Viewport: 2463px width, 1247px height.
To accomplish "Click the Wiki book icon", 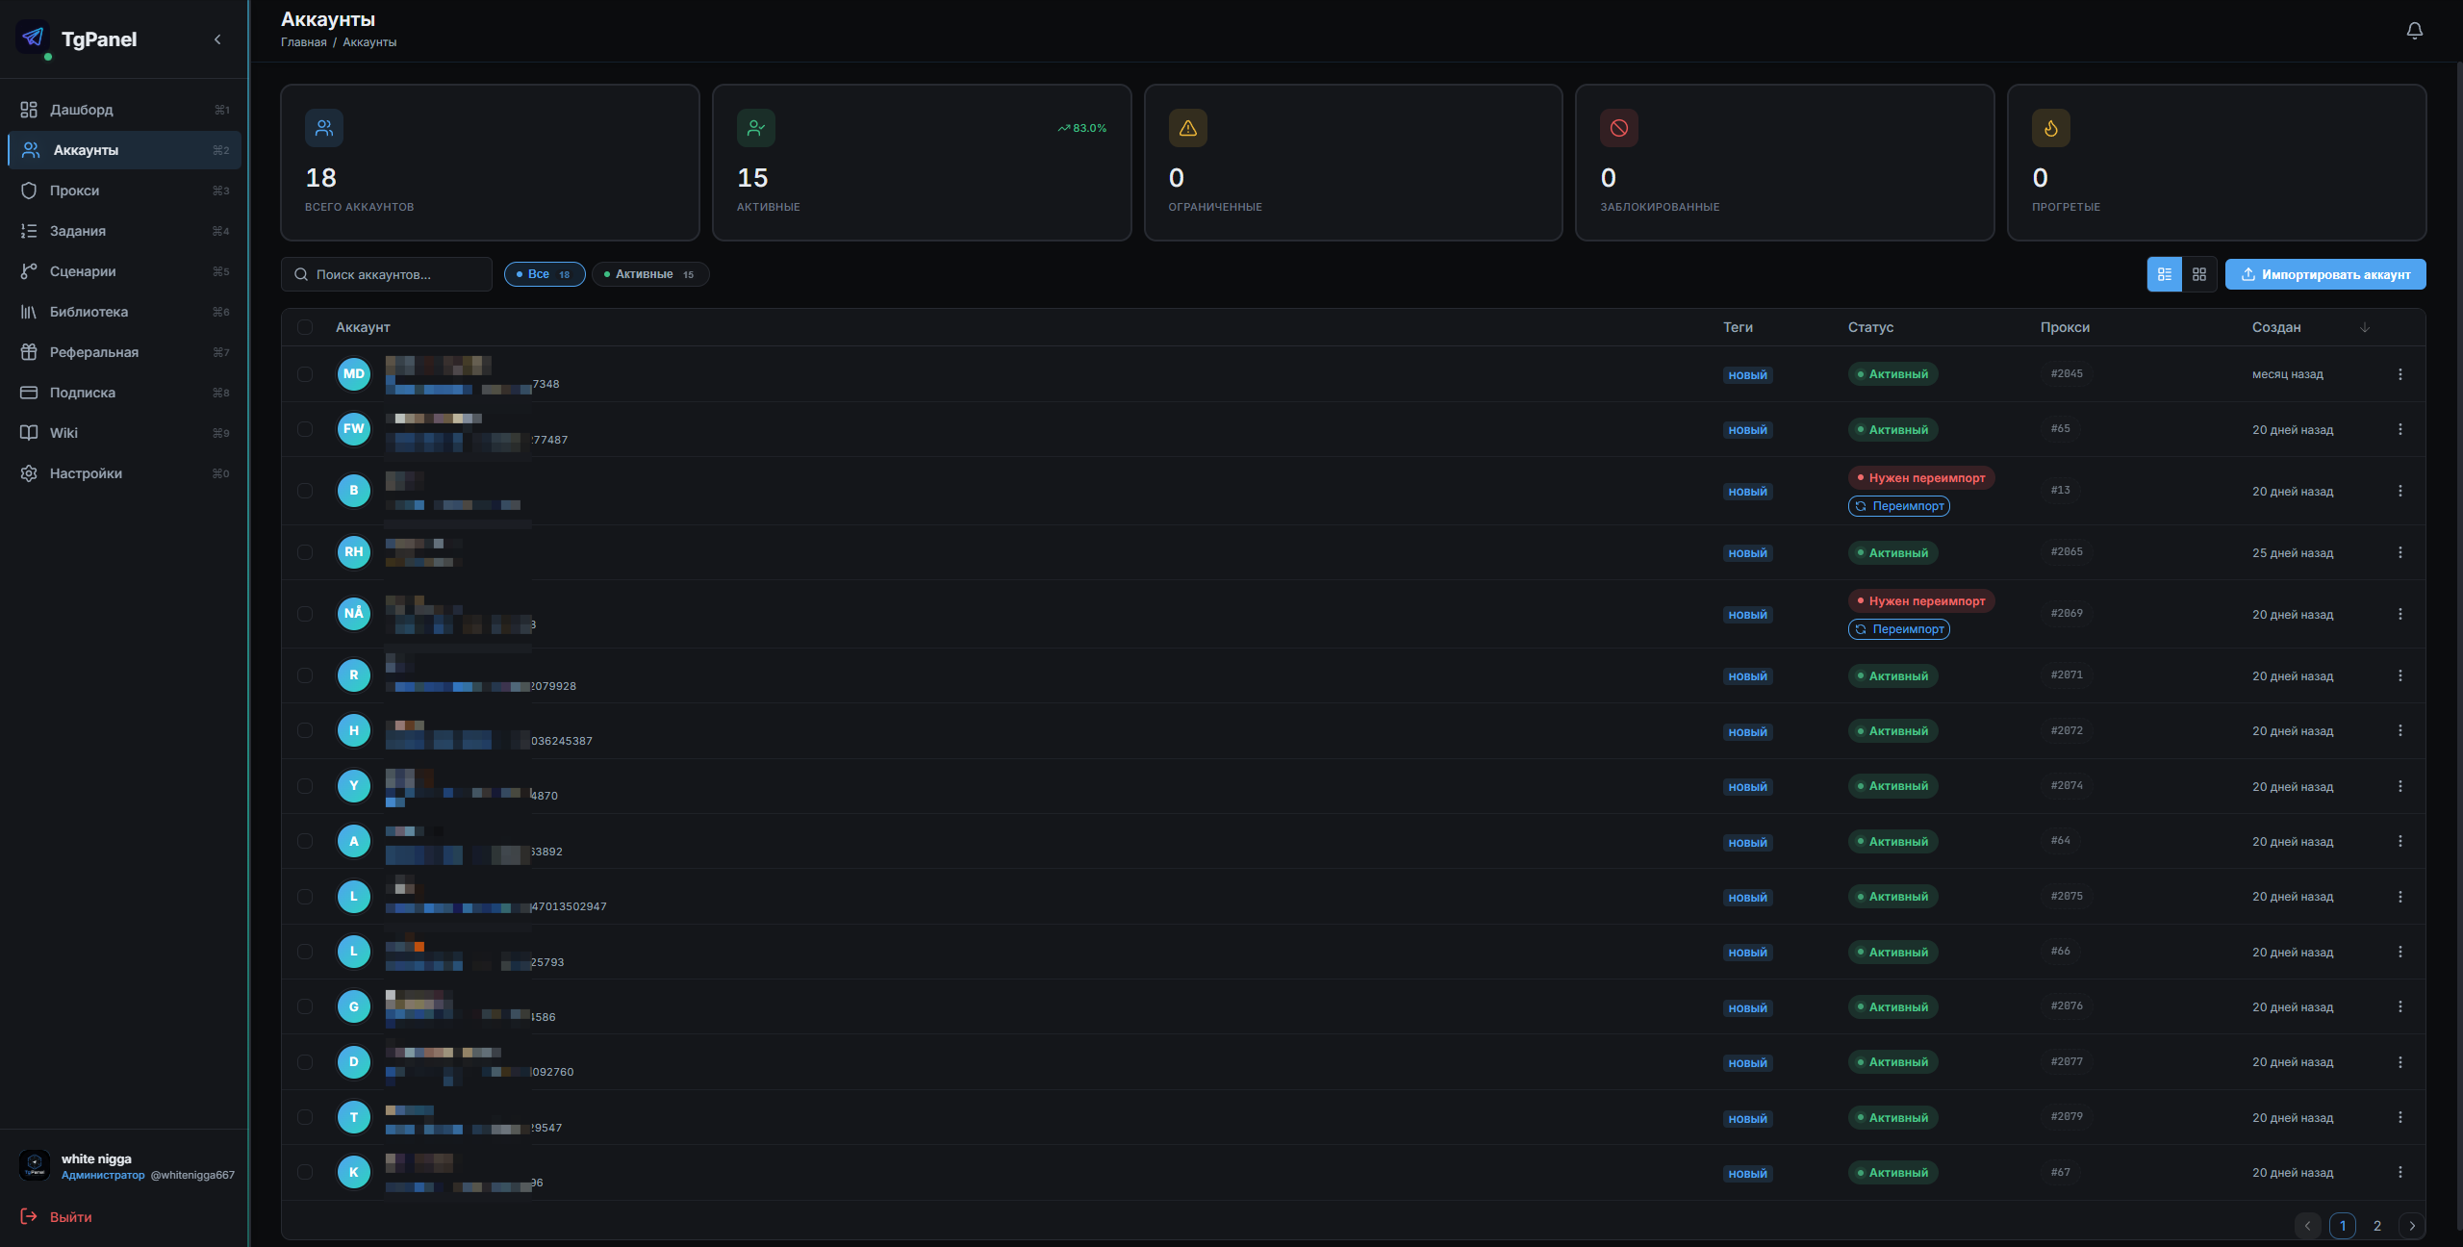I will 29,433.
